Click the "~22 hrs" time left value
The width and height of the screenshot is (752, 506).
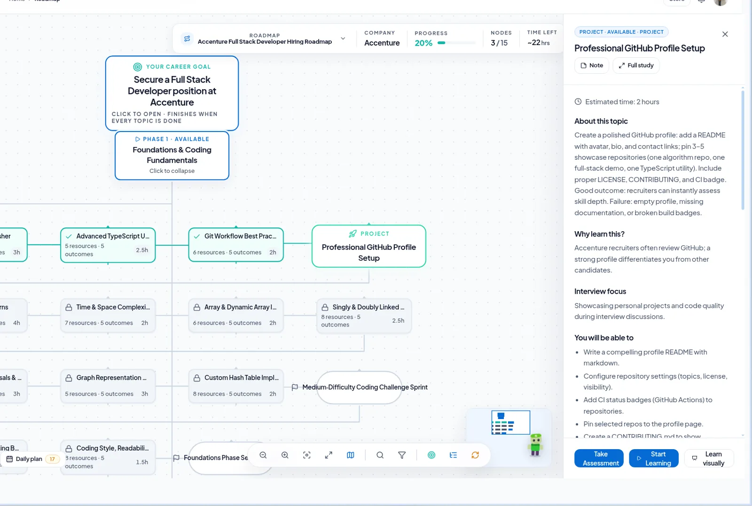(x=539, y=43)
